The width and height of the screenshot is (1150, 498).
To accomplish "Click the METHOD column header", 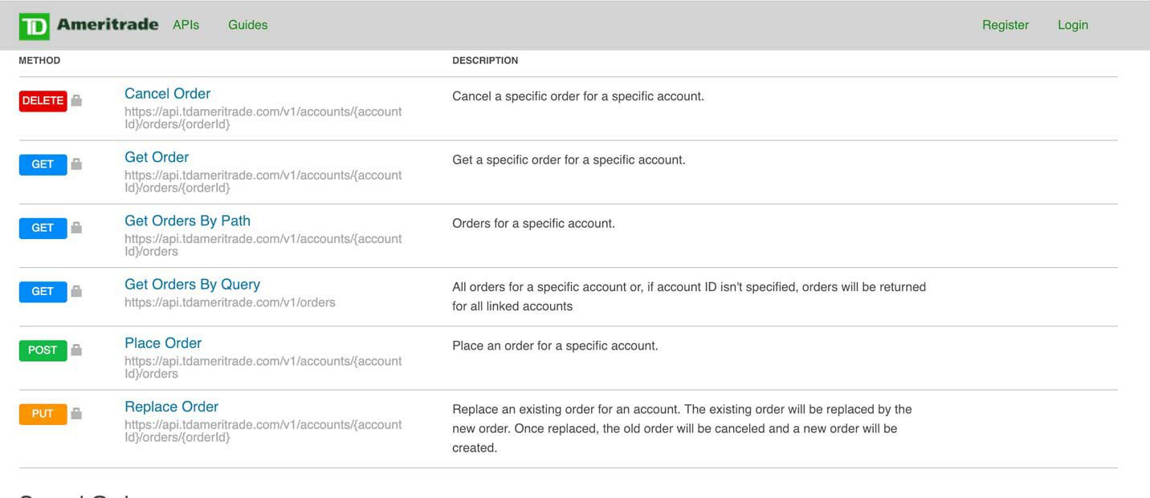I will (x=39, y=61).
